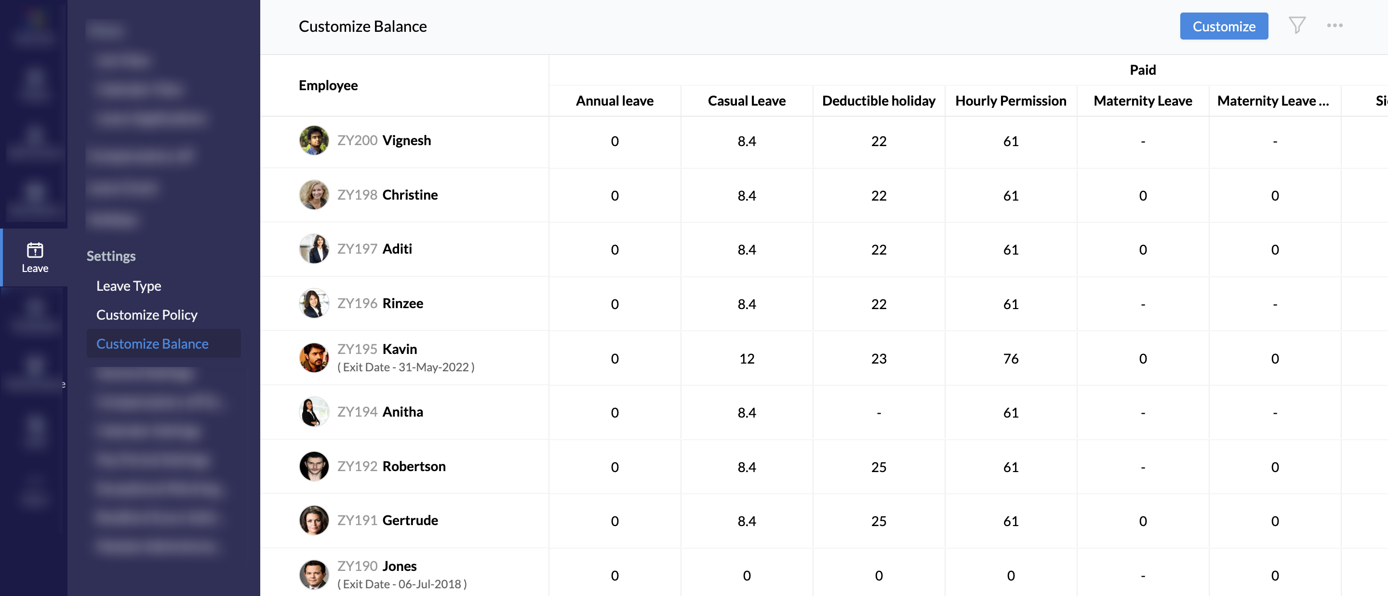The image size is (1388, 596).
Task: Click Rinzee's Deductible holiday balance
Action: tap(878, 304)
